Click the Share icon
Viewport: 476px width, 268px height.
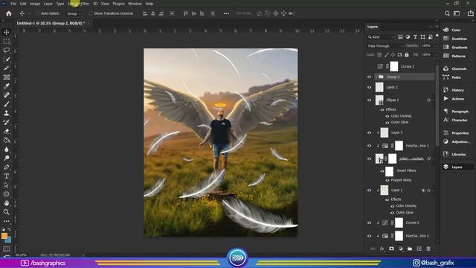tap(470, 13)
